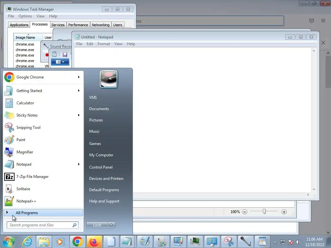Show hidden tray icons arrow
331x248 pixels.
tap(275, 242)
